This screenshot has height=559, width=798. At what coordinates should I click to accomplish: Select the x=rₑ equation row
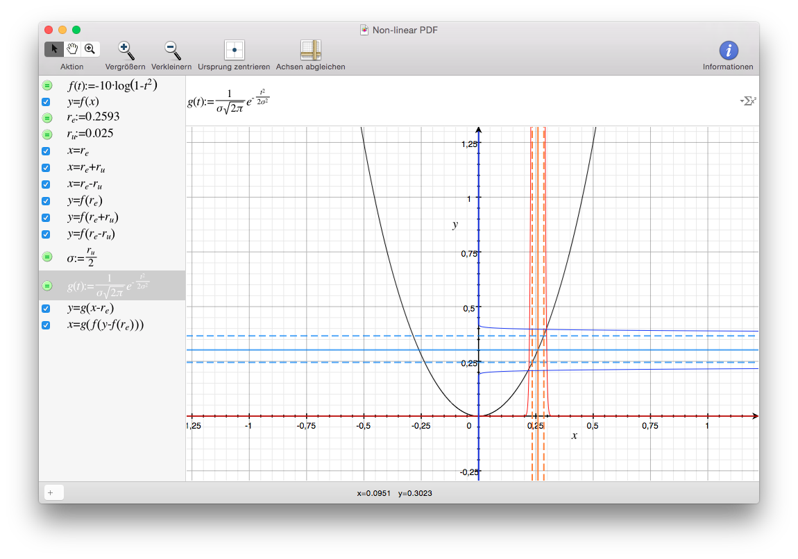click(112, 151)
